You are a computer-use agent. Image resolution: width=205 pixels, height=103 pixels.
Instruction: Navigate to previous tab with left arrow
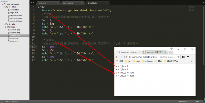click(32, 3)
